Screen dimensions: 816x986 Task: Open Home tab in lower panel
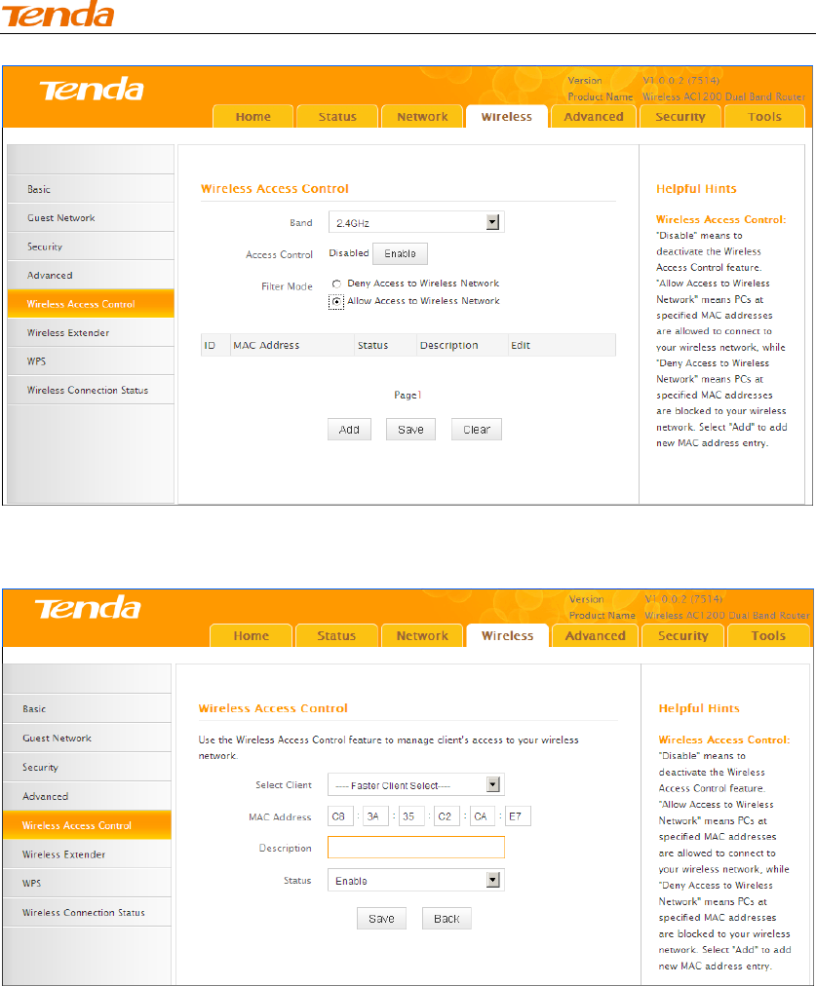pyautogui.click(x=251, y=636)
